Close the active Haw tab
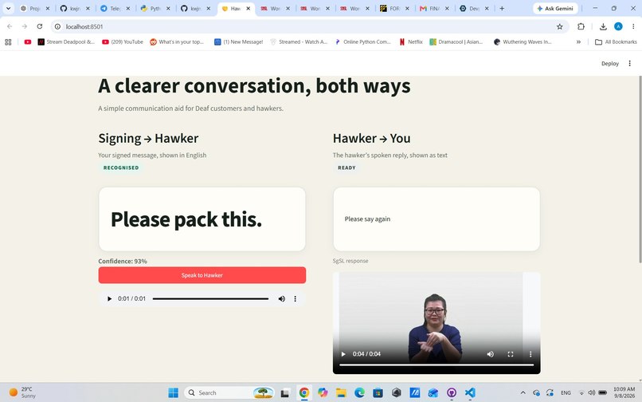 coord(249,8)
